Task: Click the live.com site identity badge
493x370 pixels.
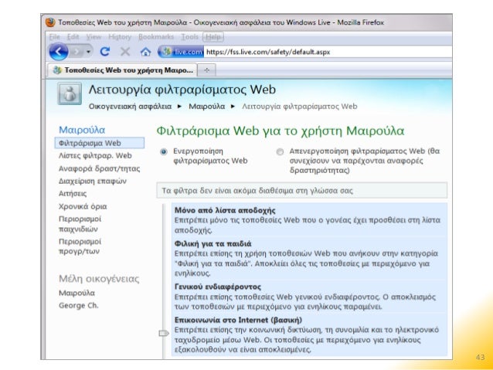Action: pyautogui.click(x=181, y=52)
